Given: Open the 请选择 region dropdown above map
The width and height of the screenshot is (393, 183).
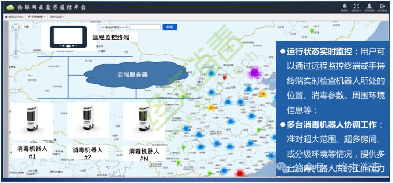Looking at the screenshot, I should coord(114,27).
